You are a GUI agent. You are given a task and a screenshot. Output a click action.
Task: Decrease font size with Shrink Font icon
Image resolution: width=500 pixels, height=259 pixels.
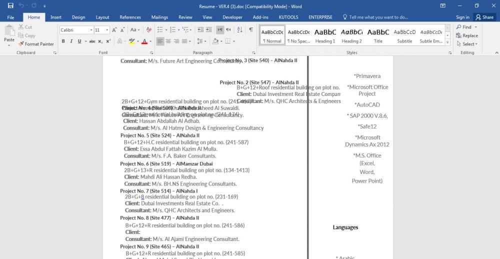point(122,30)
